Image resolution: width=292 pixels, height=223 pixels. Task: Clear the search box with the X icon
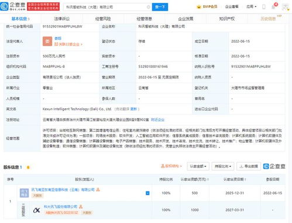point(148,7)
